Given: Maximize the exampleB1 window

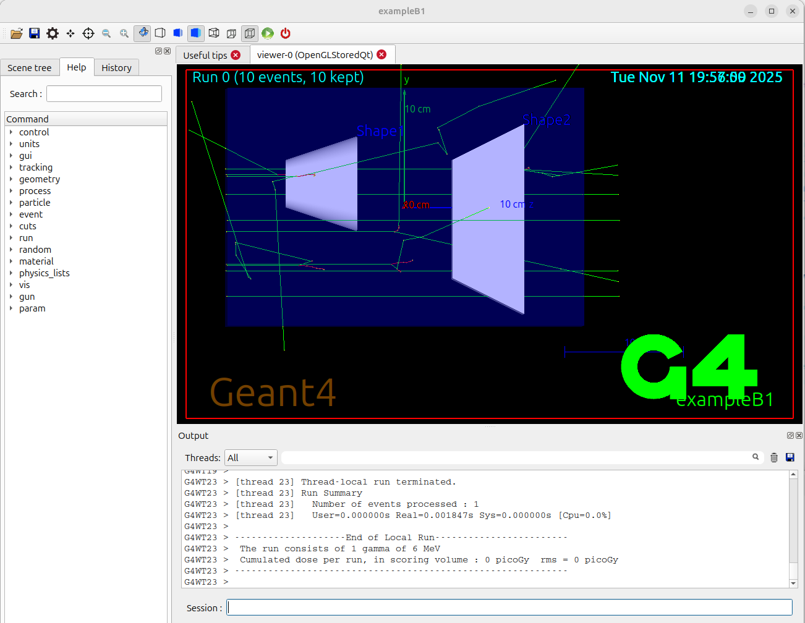Looking at the screenshot, I should tap(772, 11).
